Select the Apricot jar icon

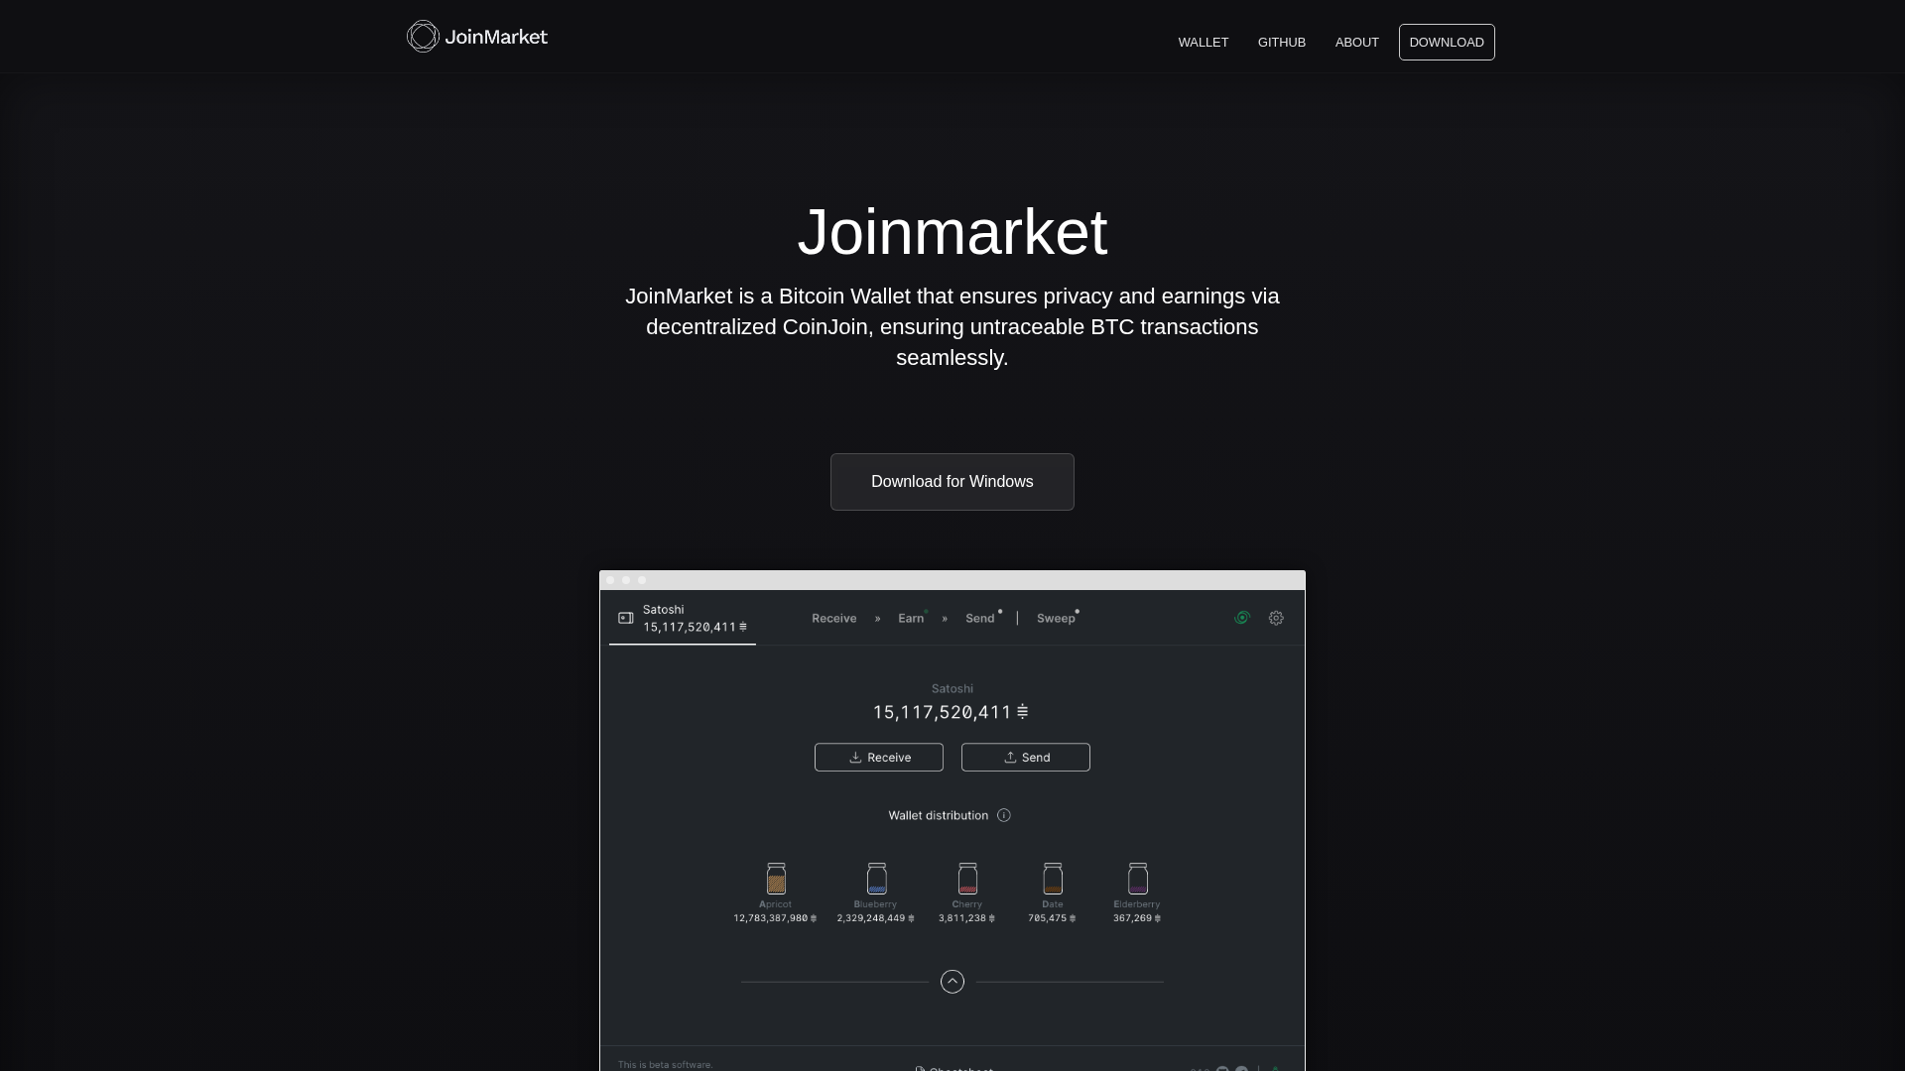tap(776, 879)
